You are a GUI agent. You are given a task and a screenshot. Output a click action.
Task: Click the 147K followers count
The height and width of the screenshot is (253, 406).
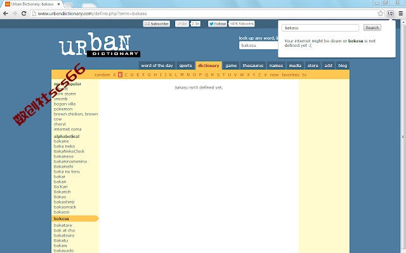click(x=242, y=24)
